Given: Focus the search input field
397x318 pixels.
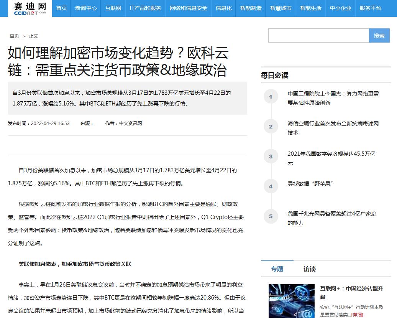Looking at the screenshot, I should [x=318, y=35].
